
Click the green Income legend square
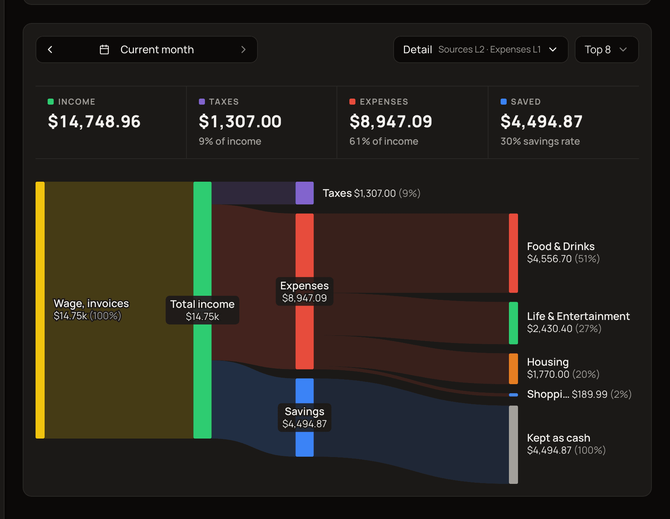51,102
